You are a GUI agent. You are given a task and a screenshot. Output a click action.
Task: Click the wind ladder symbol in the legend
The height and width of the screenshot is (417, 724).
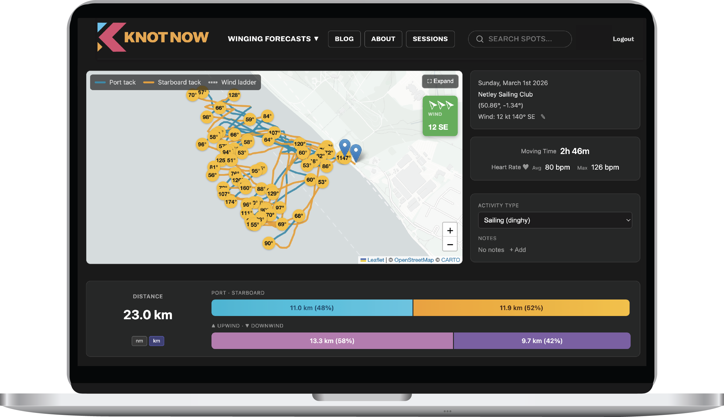tap(213, 82)
